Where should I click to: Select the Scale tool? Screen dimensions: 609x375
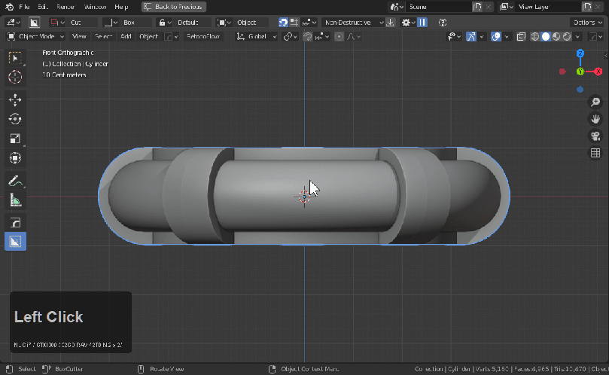(x=15, y=139)
